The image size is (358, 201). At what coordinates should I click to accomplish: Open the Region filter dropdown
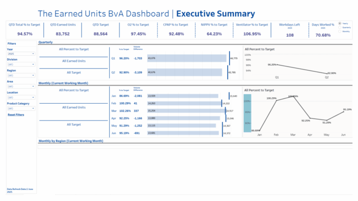(21, 75)
